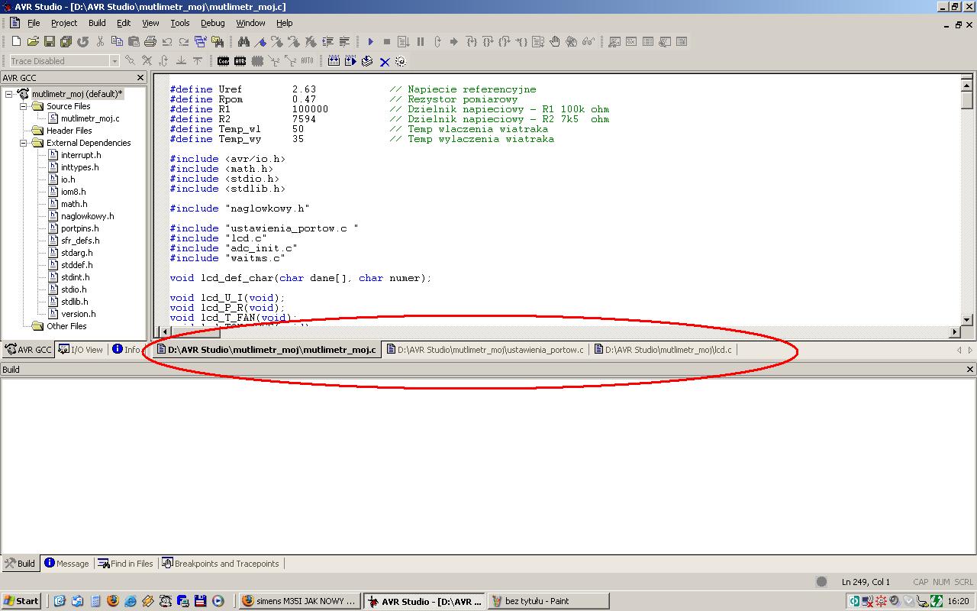This screenshot has height=611, width=977.
Task: Click the editor vertical scrollbar down arrow
Action: coord(967,319)
